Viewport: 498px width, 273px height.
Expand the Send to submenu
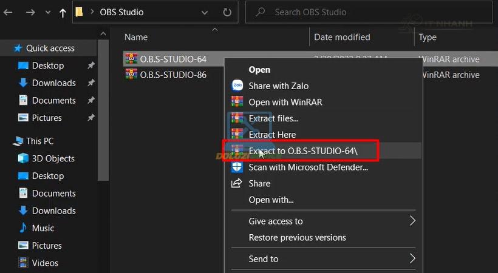click(412, 258)
